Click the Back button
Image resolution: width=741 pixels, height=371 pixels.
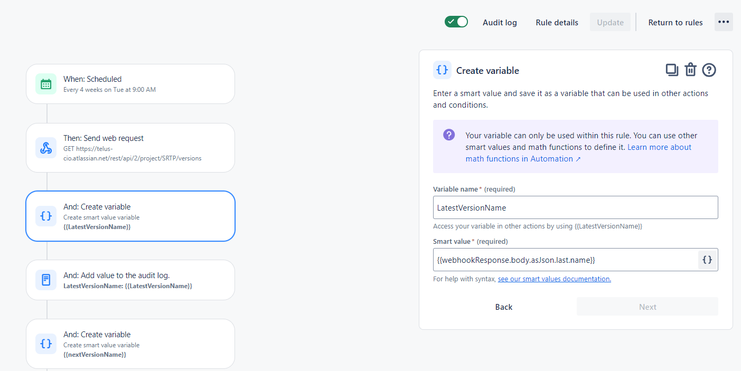(504, 307)
